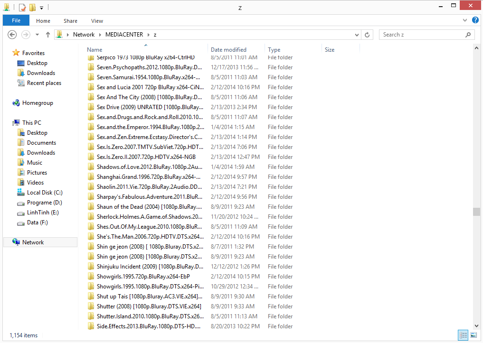
Task: Select Side.Effects.2013 folder icon
Action: 91,326
